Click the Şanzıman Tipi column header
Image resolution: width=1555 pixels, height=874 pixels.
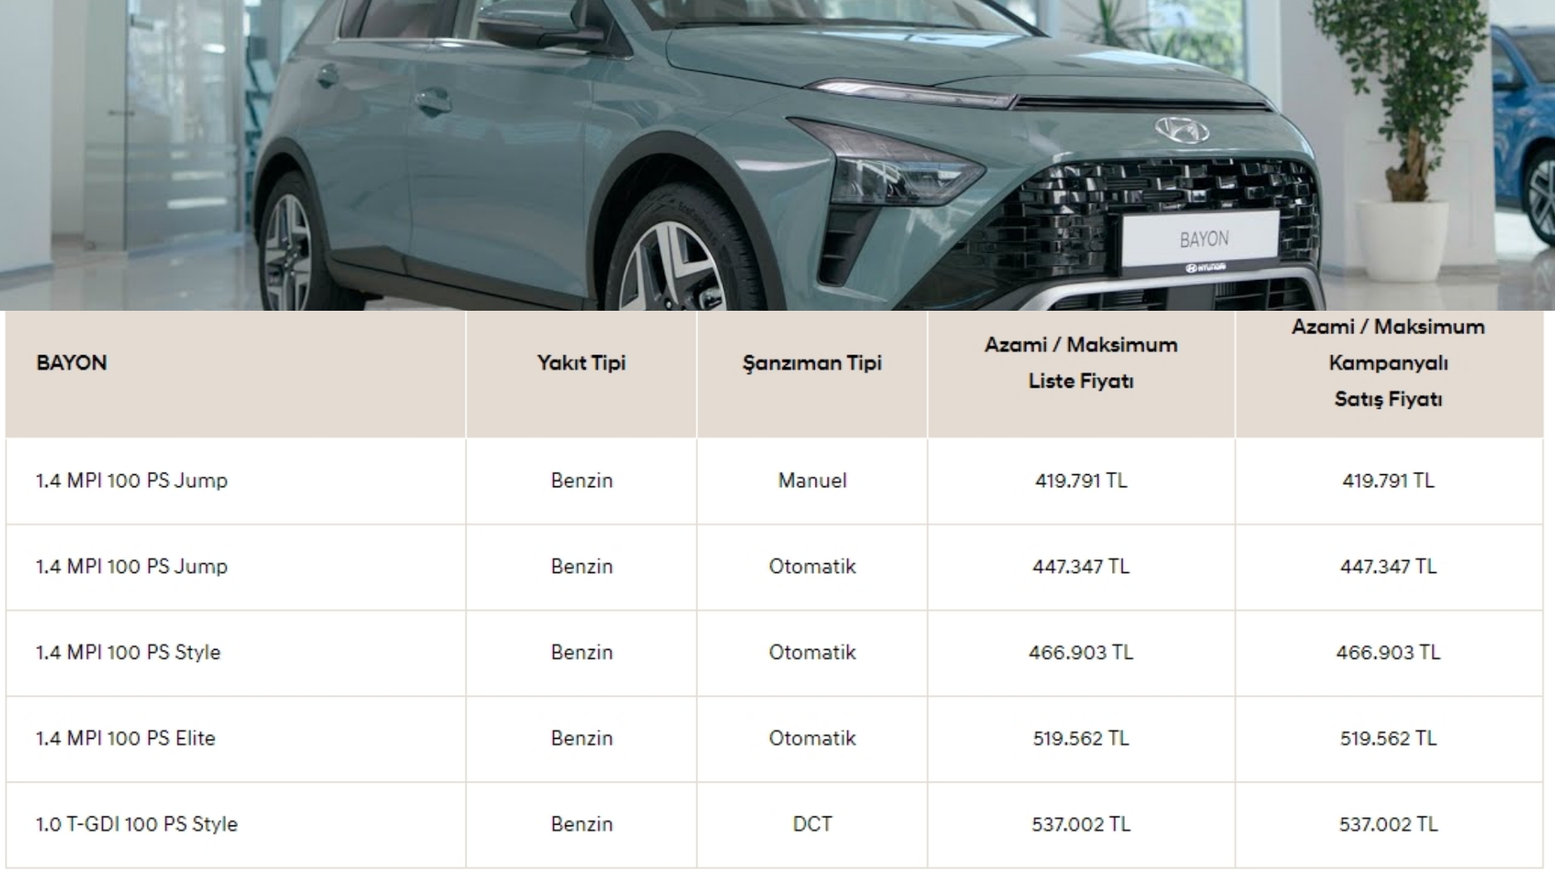tap(812, 363)
